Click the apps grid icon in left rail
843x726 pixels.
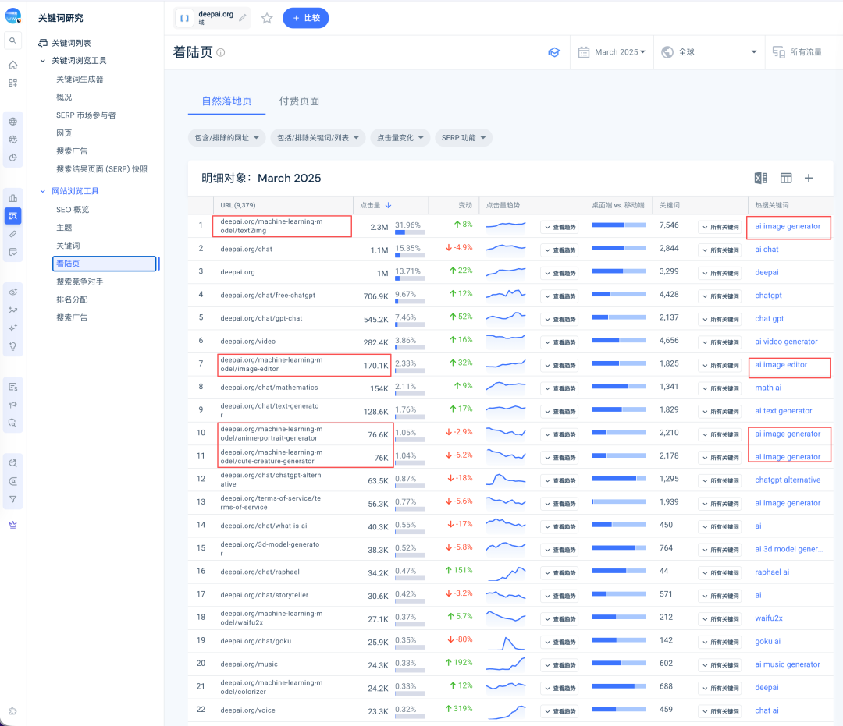[13, 83]
